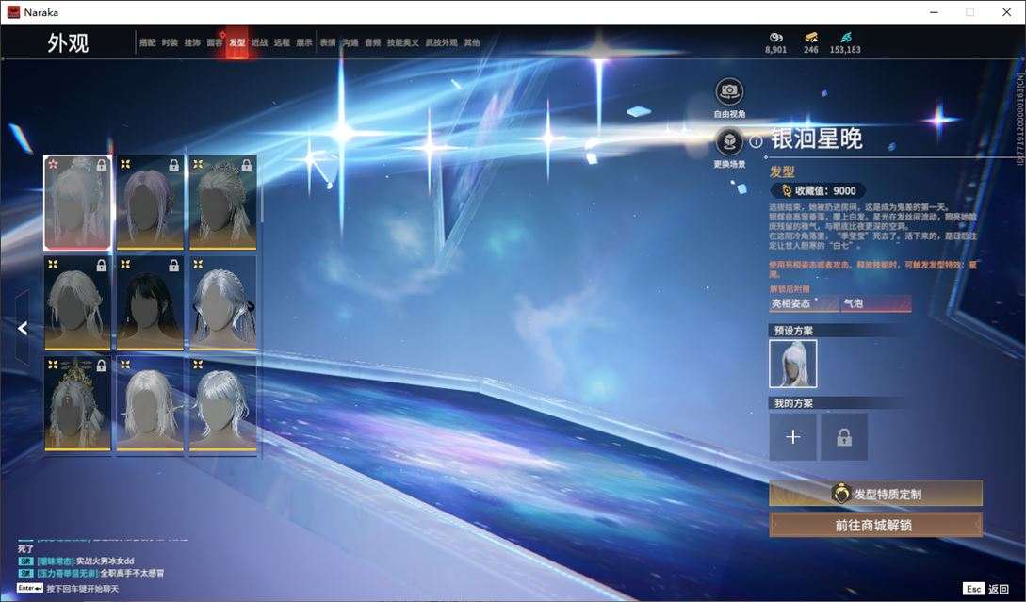Select the unlocked white ponytail hairstyle, bottom right
The width and height of the screenshot is (1026, 602).
[222, 404]
